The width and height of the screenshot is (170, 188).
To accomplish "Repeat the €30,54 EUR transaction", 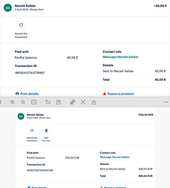I will [x=32, y=131].
